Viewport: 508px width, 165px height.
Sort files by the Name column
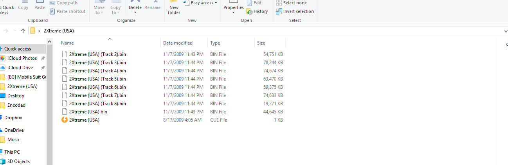point(67,43)
